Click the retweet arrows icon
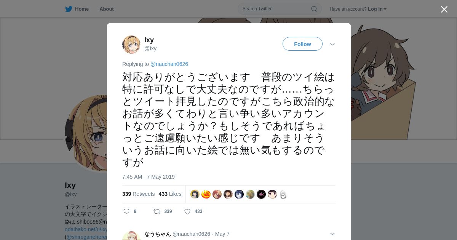Image resolution: width=457 pixels, height=240 pixels. tap(157, 211)
